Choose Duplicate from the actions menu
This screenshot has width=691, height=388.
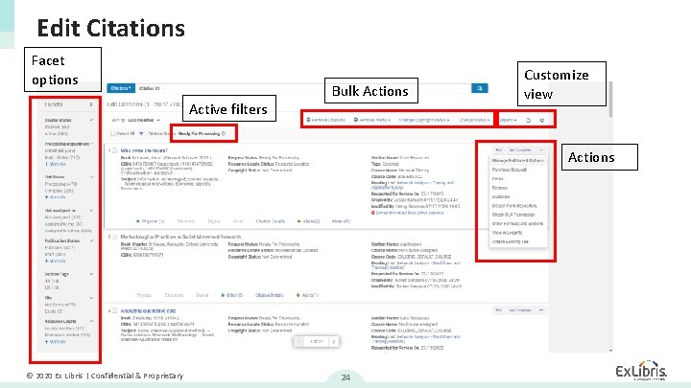click(x=501, y=196)
